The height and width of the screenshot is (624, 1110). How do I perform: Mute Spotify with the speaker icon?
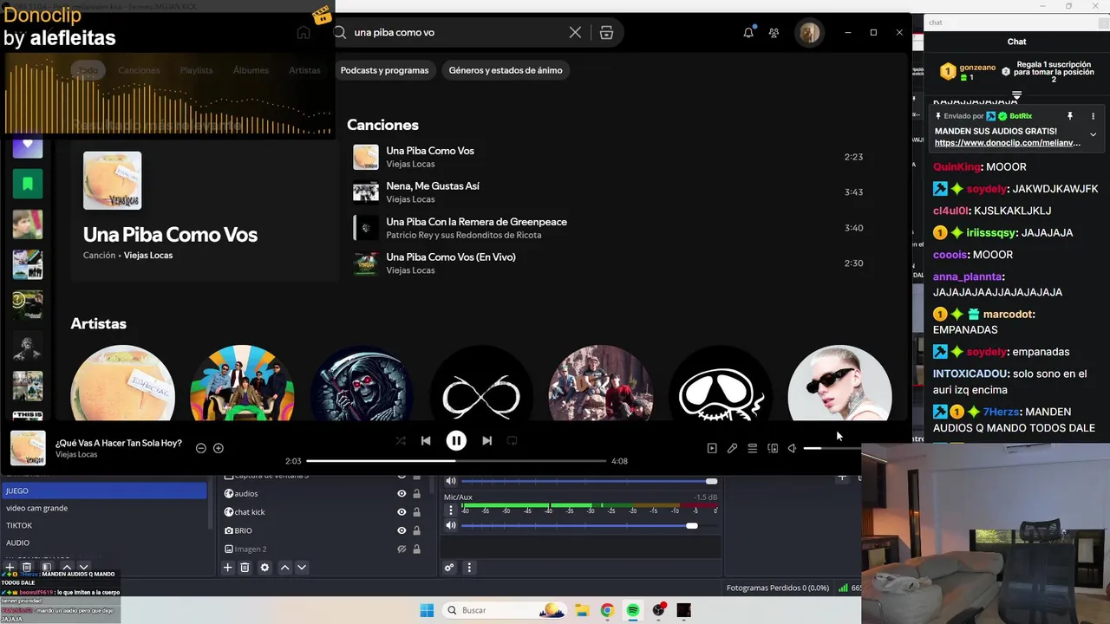[x=792, y=448]
